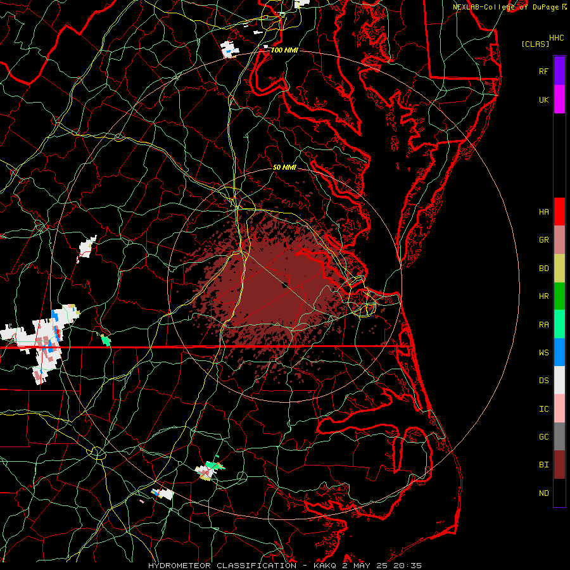The image size is (570, 570).
Task: Click the '100 NMI' range ring label
Action: 284,50
